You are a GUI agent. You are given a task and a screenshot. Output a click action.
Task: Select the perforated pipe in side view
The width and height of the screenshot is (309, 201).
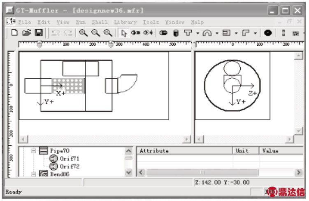tap(68, 86)
